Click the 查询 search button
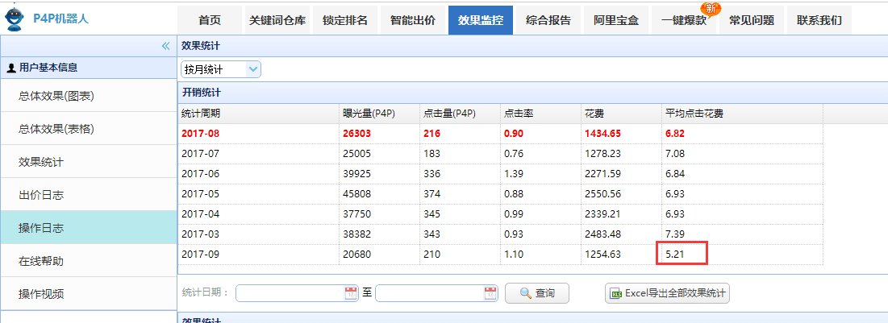The image size is (888, 323). pos(537,293)
